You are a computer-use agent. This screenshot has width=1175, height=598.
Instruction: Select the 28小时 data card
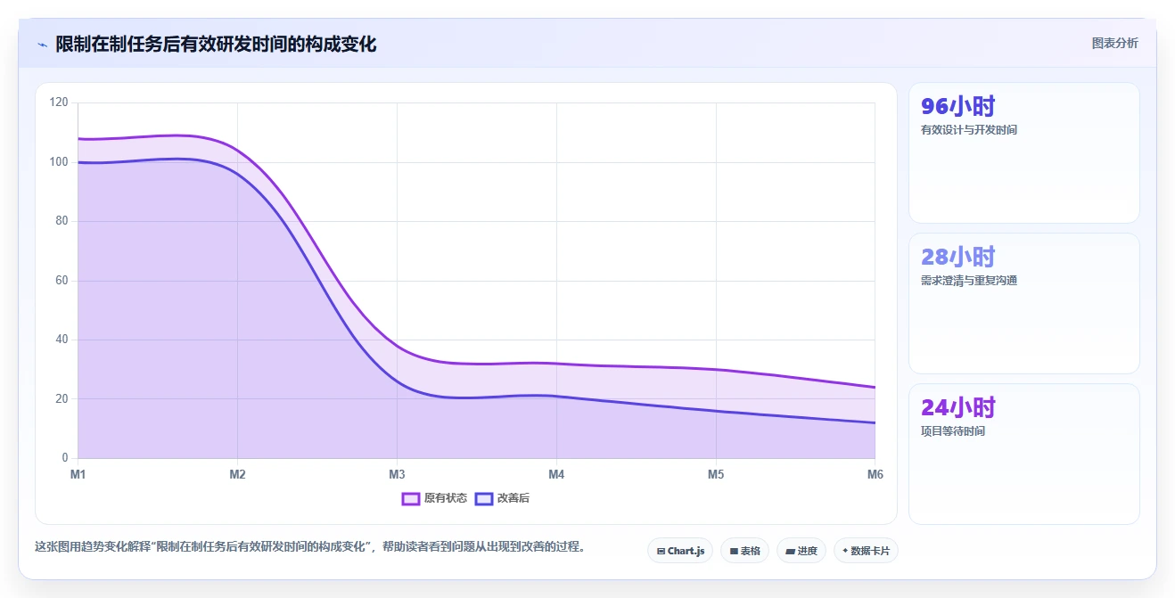click(1024, 303)
